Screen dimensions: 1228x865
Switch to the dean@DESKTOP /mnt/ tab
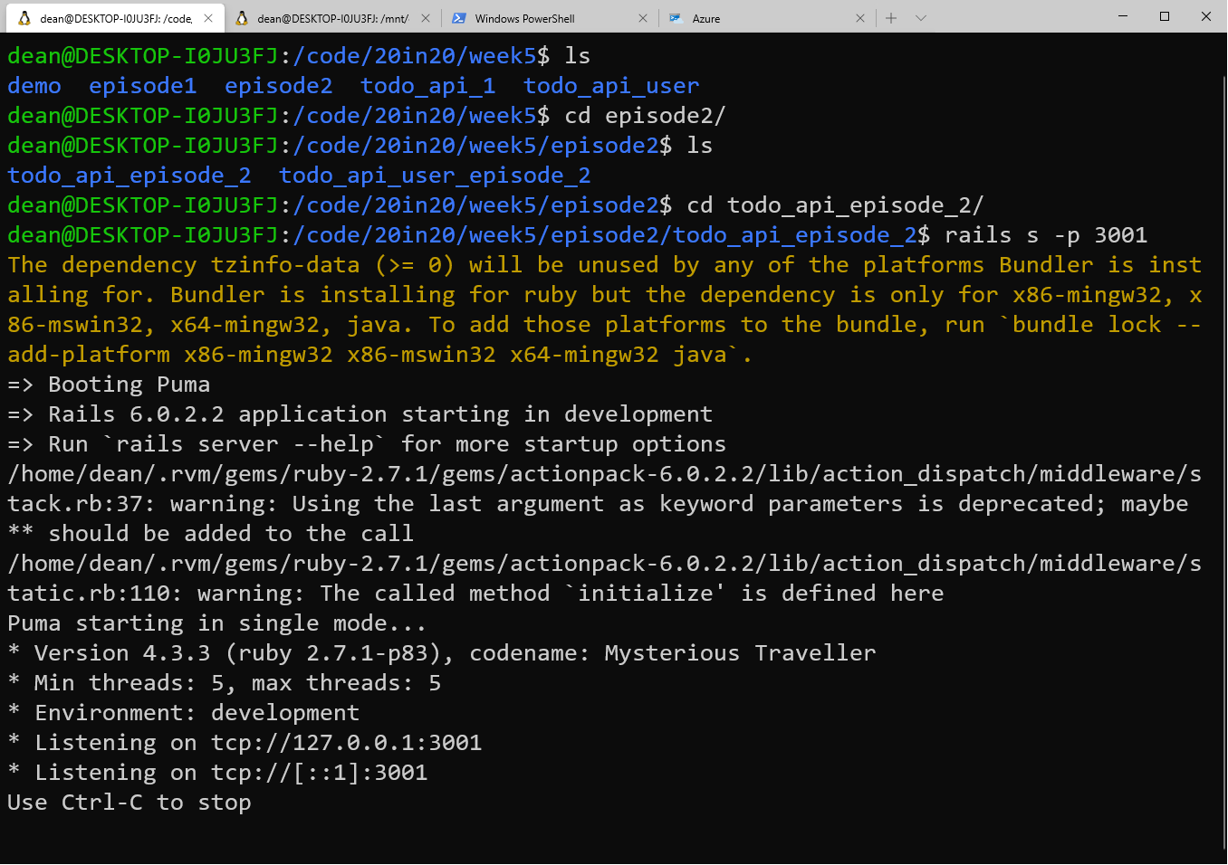(x=331, y=18)
